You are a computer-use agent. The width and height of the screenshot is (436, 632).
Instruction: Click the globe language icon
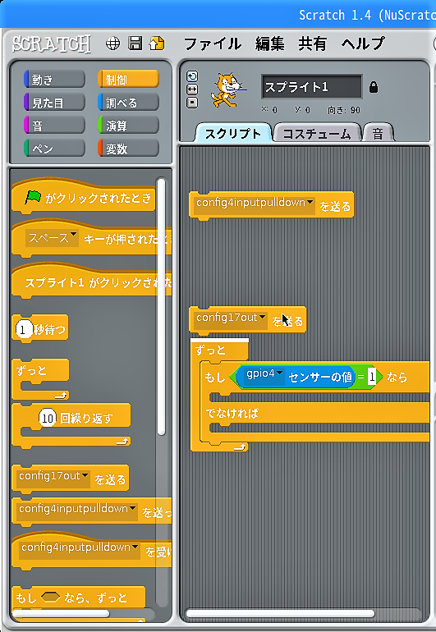coord(113,44)
